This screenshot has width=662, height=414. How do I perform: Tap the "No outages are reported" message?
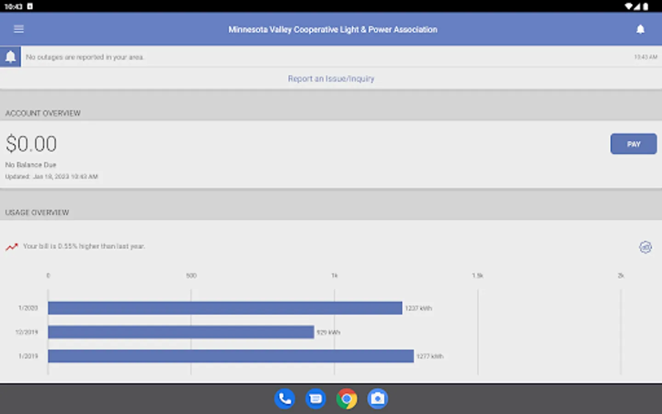(x=85, y=57)
